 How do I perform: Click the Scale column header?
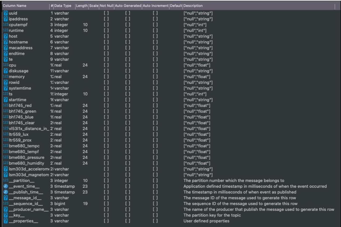93,6
